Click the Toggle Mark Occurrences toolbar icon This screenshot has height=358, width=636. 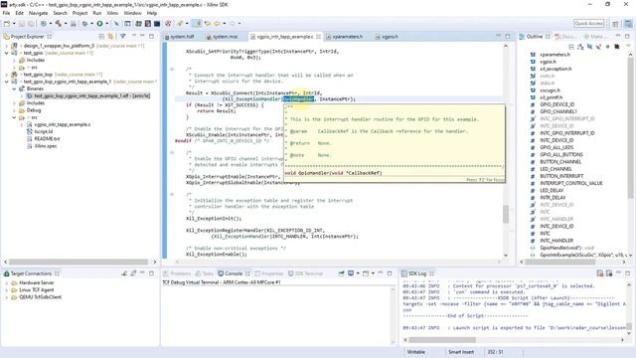coord(197,24)
